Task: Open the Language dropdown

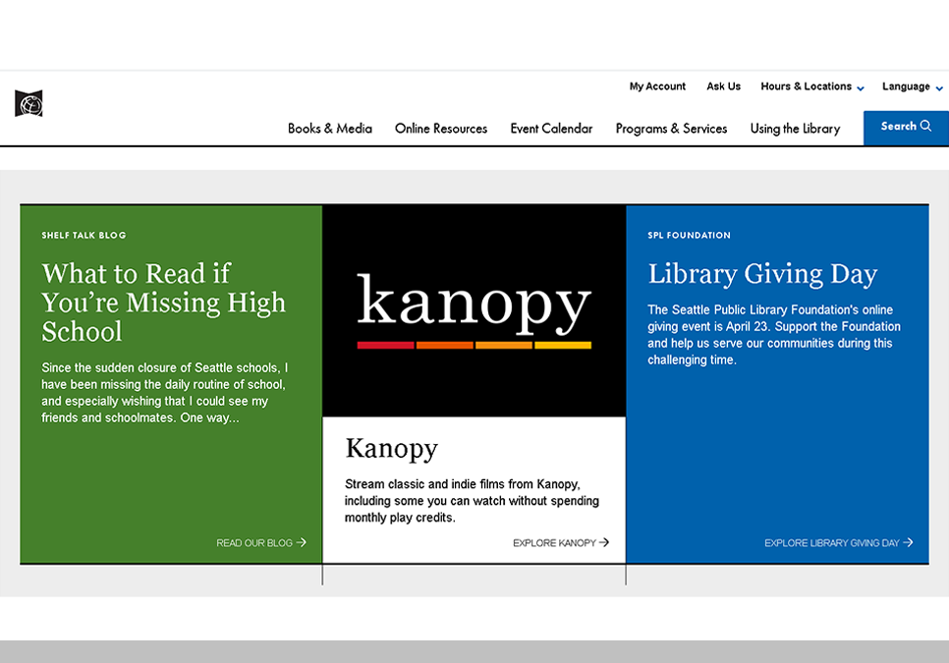Action: (906, 86)
